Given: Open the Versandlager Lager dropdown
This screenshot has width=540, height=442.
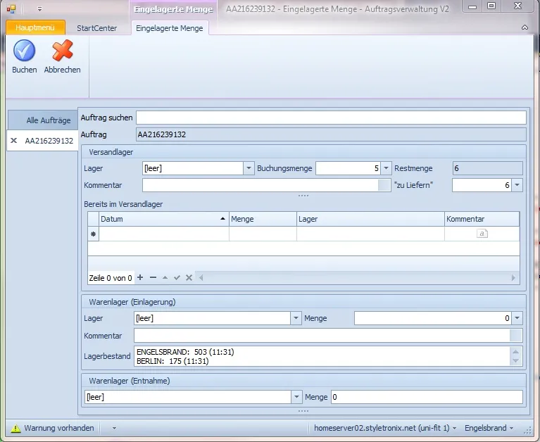Looking at the screenshot, I should tap(249, 168).
